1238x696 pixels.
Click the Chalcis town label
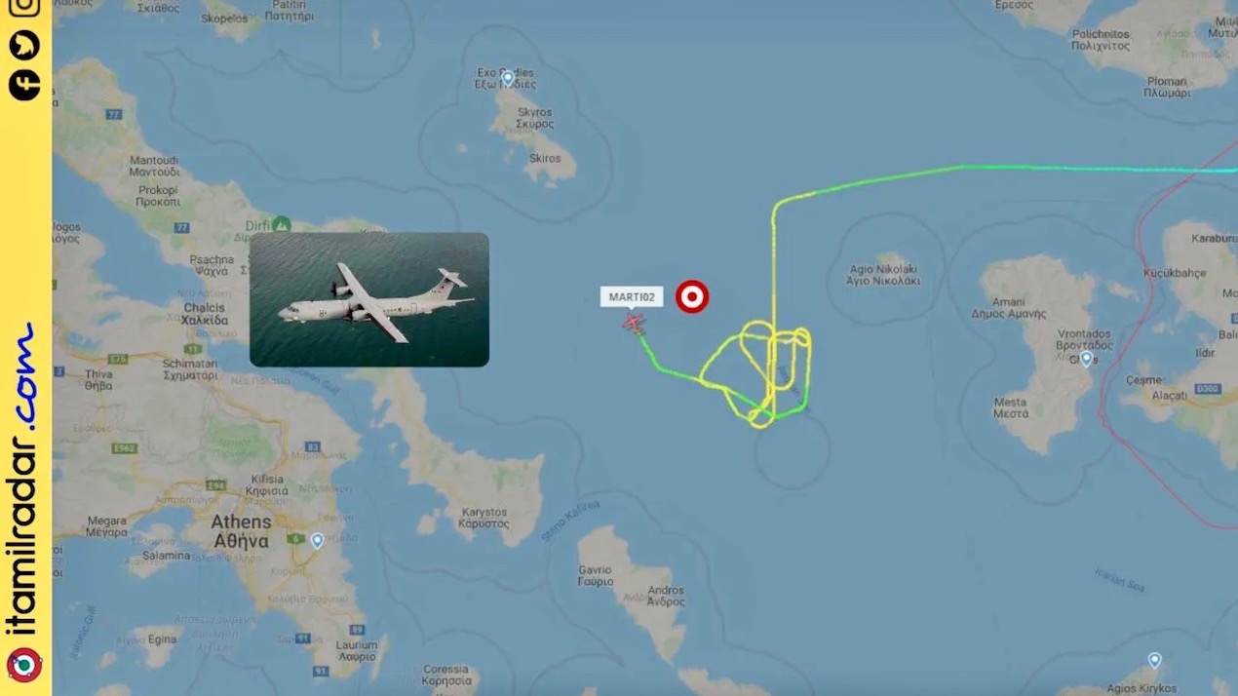pos(206,313)
